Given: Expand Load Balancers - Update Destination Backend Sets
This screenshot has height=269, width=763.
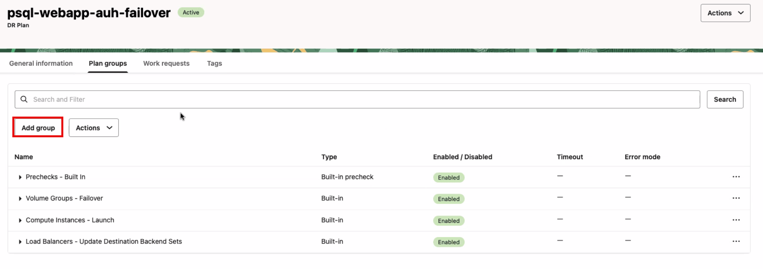Looking at the screenshot, I should click(20, 242).
